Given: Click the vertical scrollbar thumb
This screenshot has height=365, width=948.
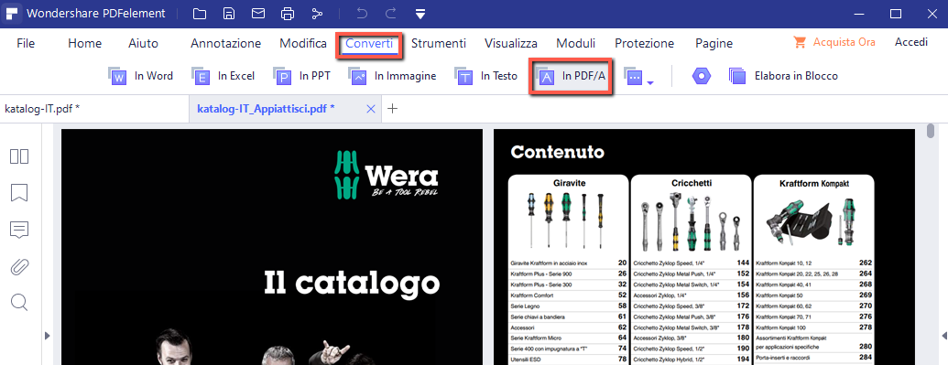Looking at the screenshot, I should (x=932, y=131).
